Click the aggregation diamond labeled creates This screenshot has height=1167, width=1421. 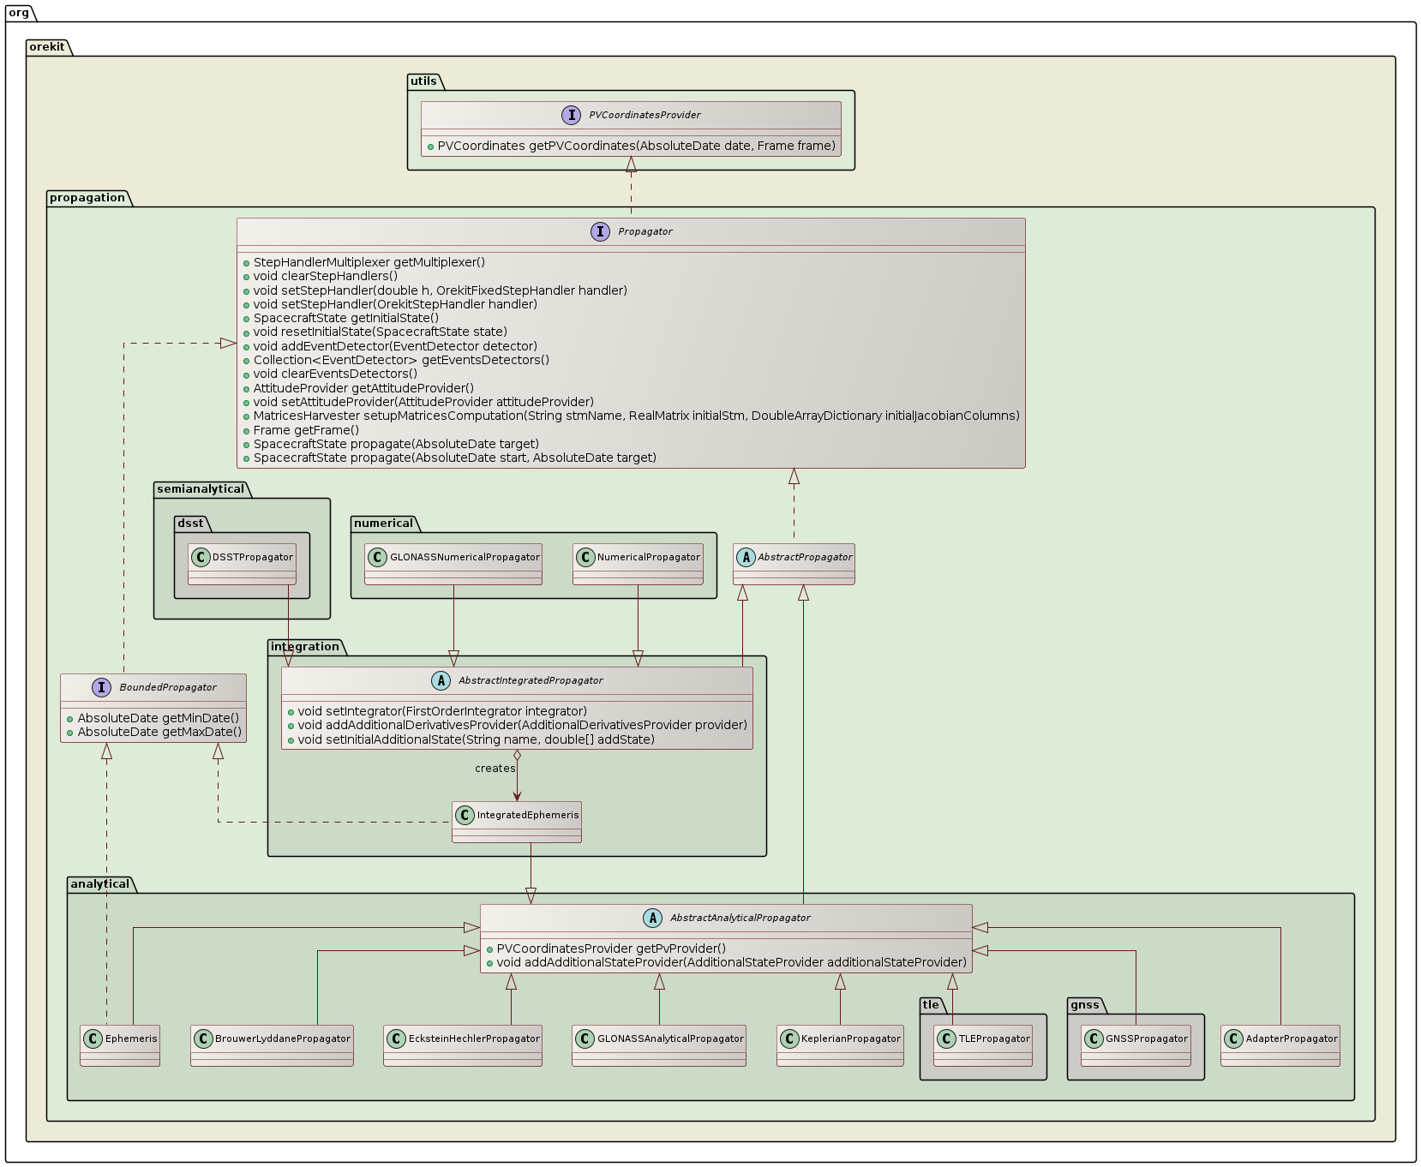[519, 754]
